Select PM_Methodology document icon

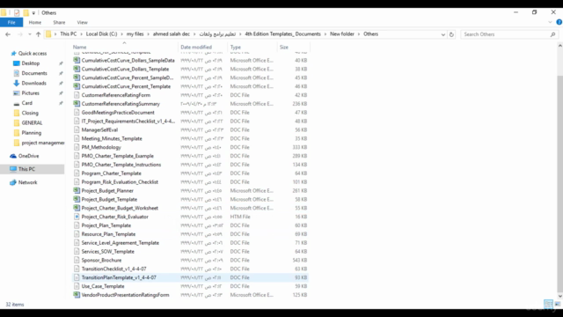[77, 147]
